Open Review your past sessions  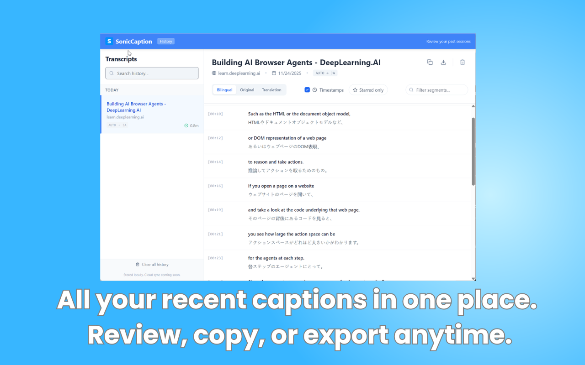tap(448, 41)
